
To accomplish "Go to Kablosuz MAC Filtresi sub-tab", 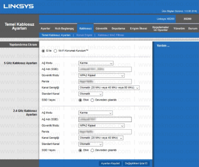I will click(x=111, y=35).
